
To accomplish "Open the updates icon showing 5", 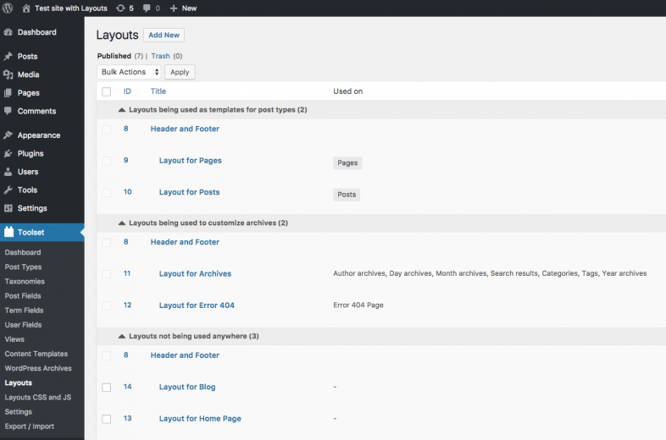I will pyautogui.click(x=121, y=8).
